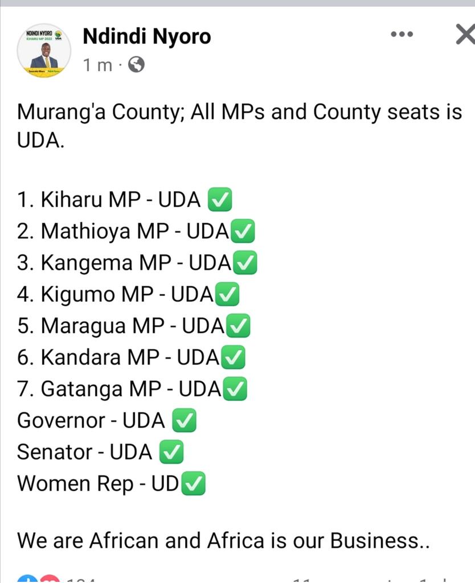Image resolution: width=475 pixels, height=583 pixels.
Task: Open Ndindi Nyoro's profile picture
Action: (x=44, y=51)
